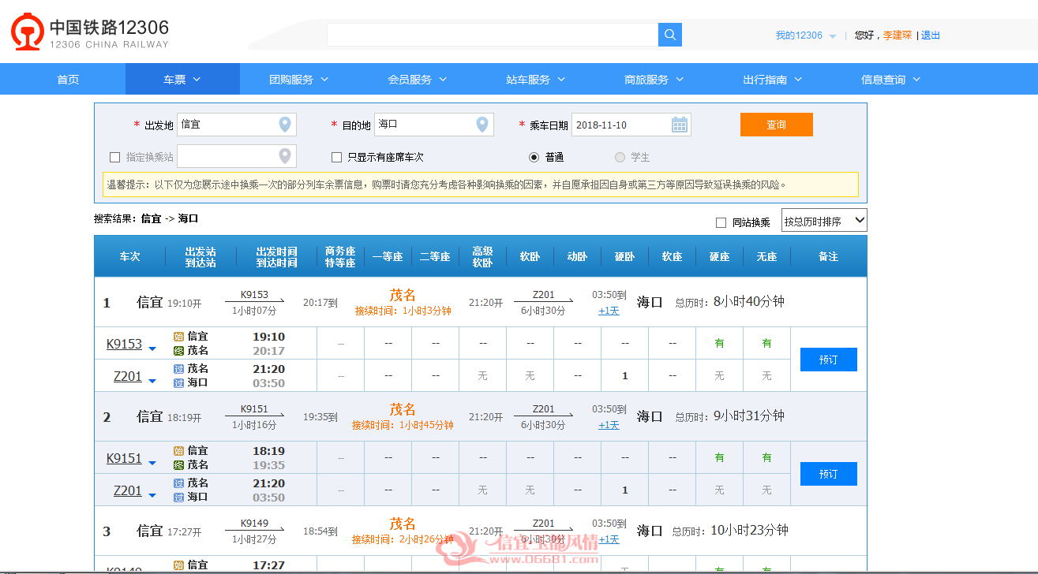Click the K9151 train number link
Image resolution: width=1038 pixels, height=574 pixels.
[x=124, y=458]
